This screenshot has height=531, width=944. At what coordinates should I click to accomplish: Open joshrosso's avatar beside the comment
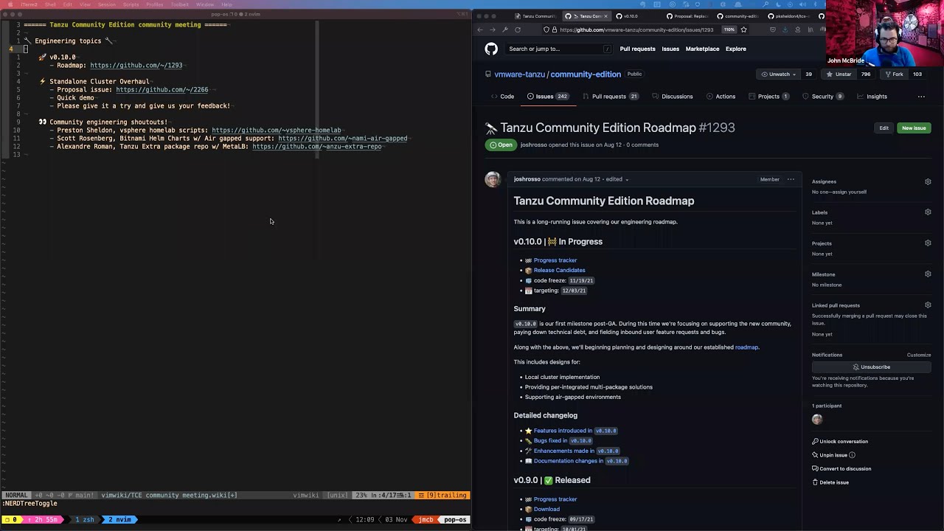[493, 179]
